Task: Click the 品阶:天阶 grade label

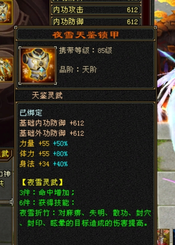Action: (x=78, y=69)
